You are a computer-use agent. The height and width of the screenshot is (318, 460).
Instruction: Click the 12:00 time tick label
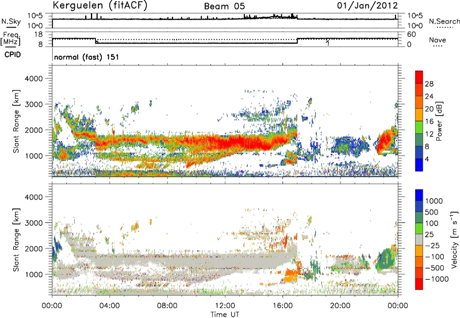coord(225,306)
